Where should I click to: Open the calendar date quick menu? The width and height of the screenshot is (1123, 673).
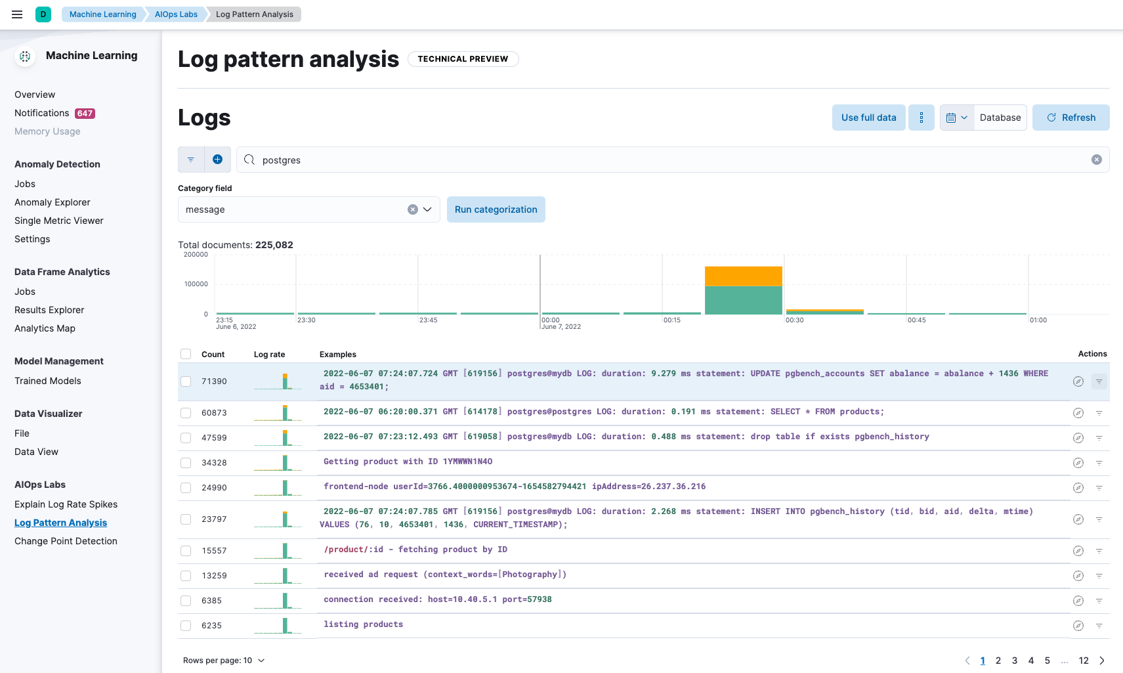click(956, 118)
